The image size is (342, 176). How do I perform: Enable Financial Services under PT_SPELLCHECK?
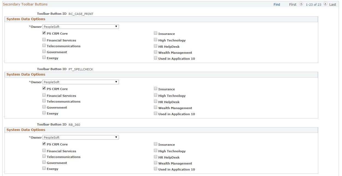44,95
